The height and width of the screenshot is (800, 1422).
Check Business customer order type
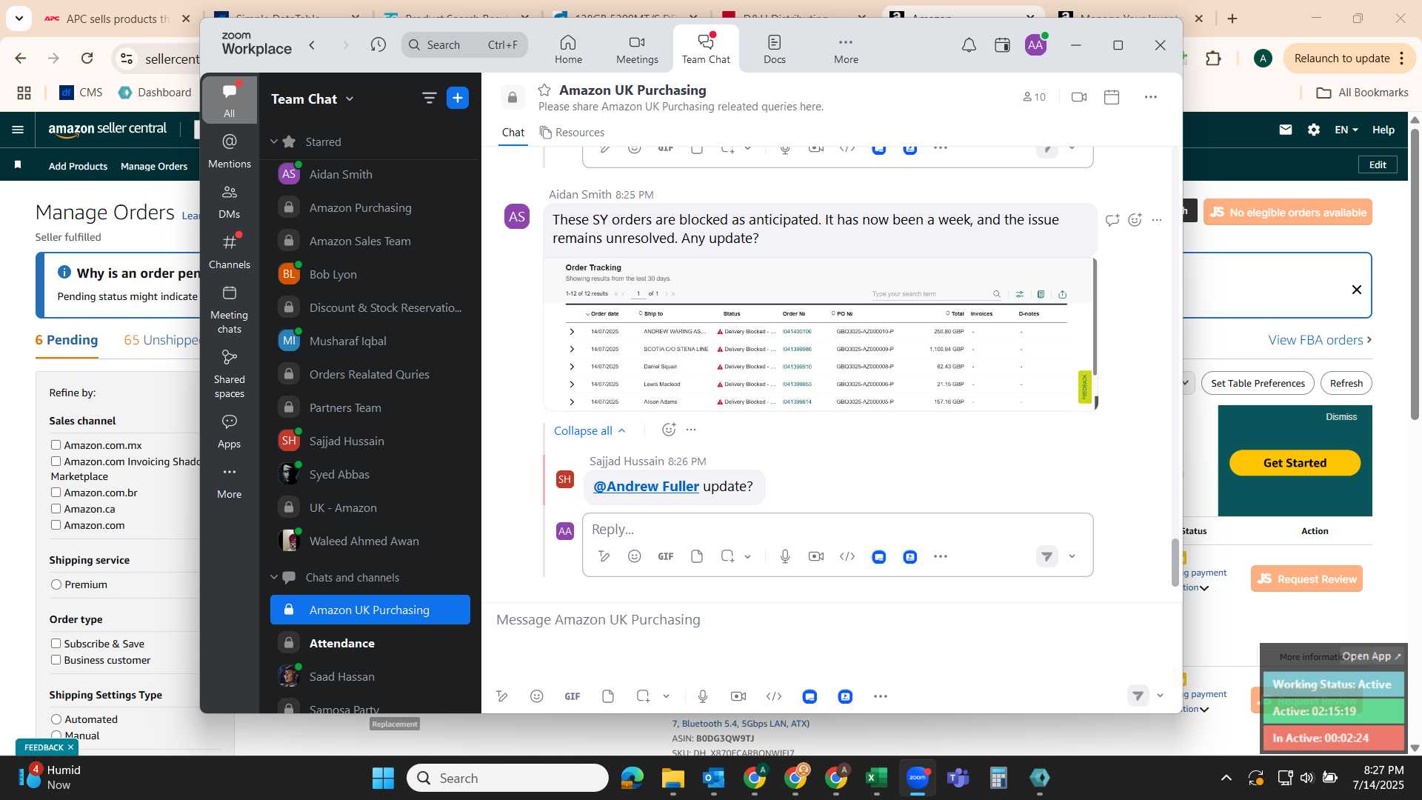[56, 660]
